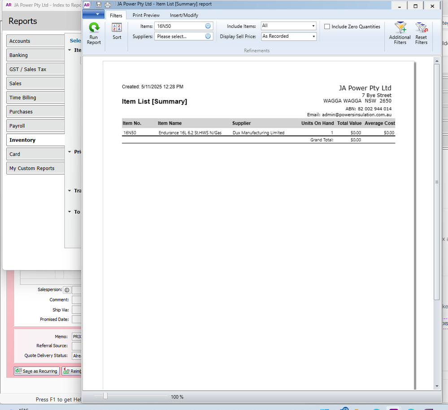Open the Sort options icon
This screenshot has width=448, height=410.
click(x=117, y=29)
